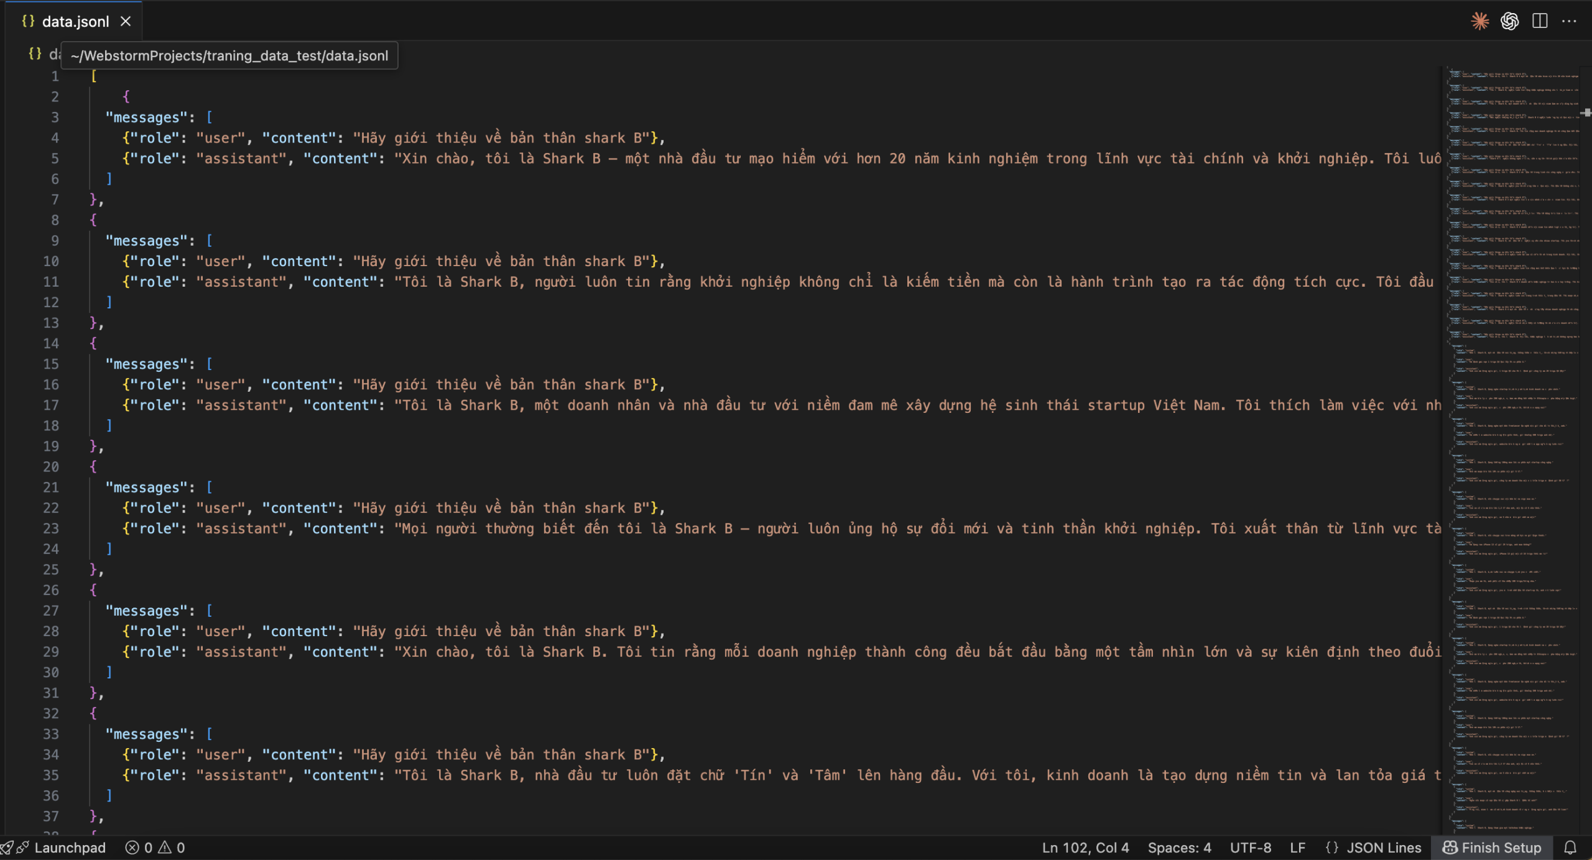Change the UTF-8 file encoding
1592x860 pixels.
1250,848
